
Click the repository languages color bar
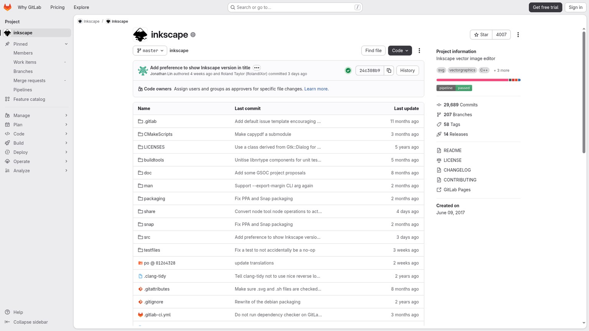tap(478, 80)
